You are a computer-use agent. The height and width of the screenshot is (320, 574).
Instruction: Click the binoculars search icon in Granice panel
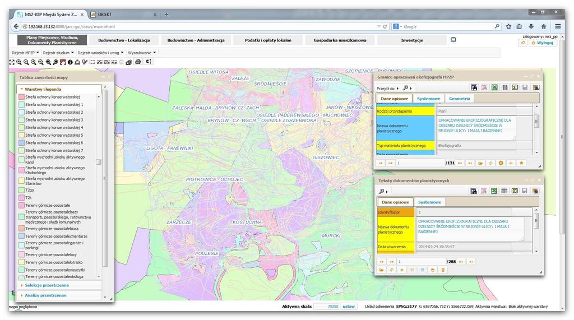coord(474,87)
